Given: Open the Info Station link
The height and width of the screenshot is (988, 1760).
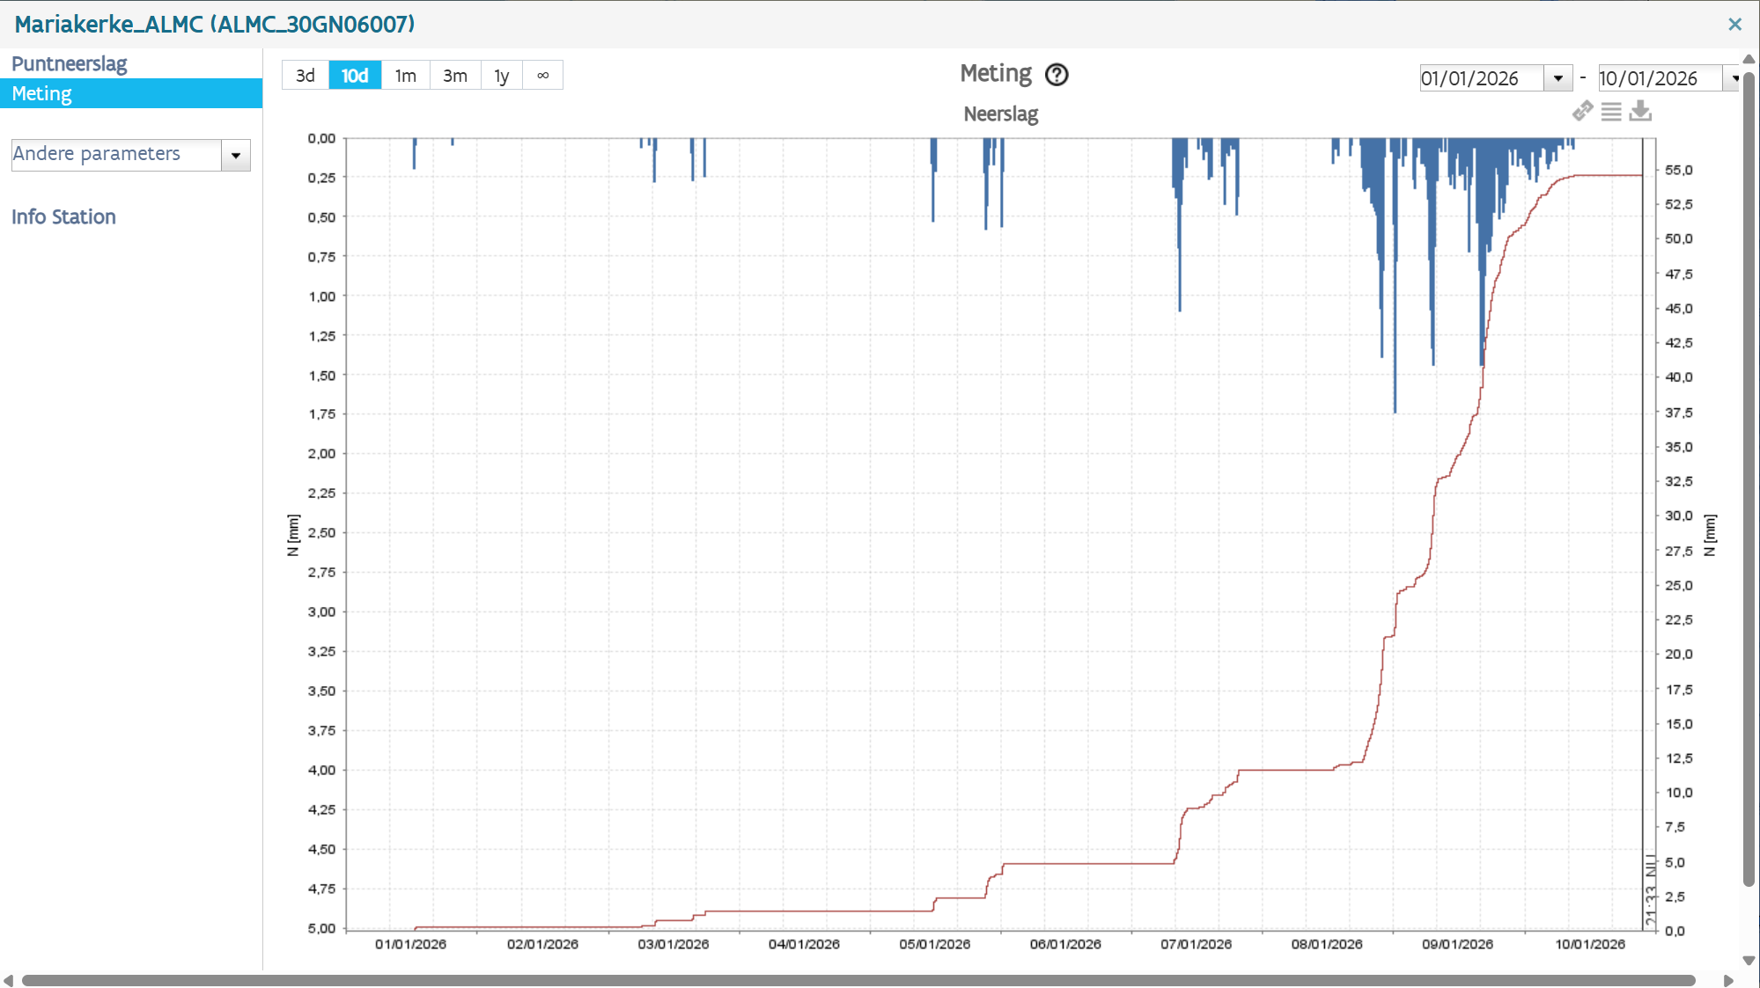Looking at the screenshot, I should pos(63,216).
